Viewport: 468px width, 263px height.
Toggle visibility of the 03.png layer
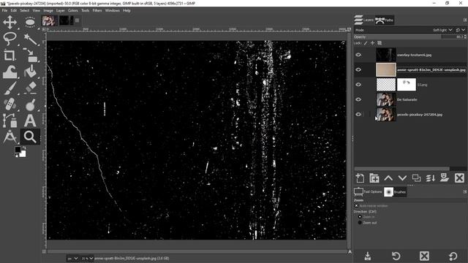[358, 85]
